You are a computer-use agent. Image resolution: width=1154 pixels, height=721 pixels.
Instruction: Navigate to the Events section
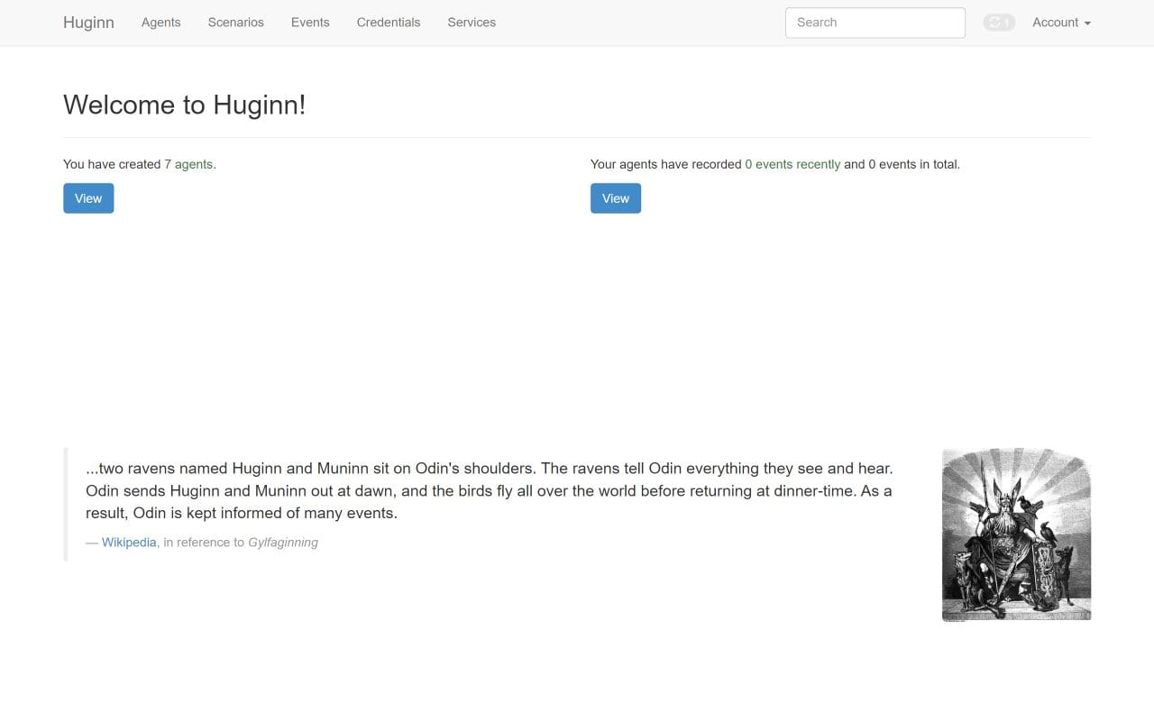click(x=310, y=23)
